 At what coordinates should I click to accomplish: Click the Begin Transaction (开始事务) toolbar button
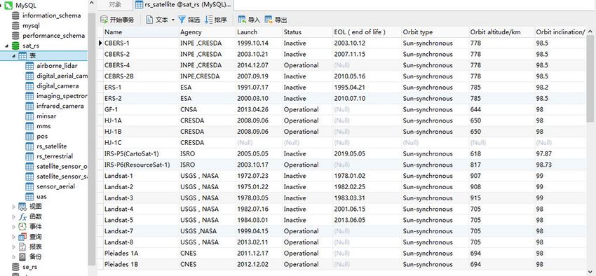pyautogui.click(x=118, y=20)
